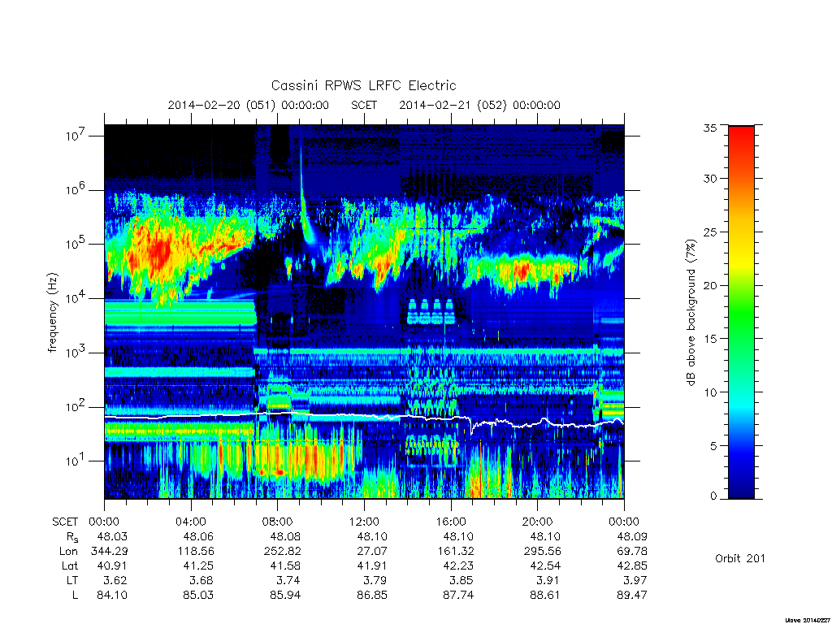Click the SCET row header label below plot

tap(65, 522)
